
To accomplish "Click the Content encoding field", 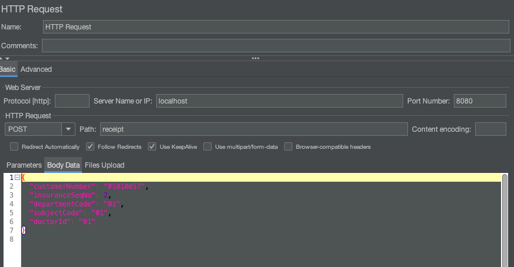I will pyautogui.click(x=490, y=129).
